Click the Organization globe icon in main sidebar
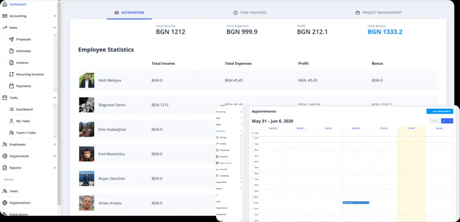460x222 pixels. click(4, 156)
